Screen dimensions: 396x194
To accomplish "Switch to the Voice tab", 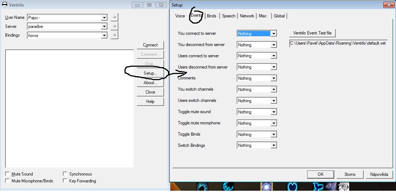I will [x=180, y=16].
